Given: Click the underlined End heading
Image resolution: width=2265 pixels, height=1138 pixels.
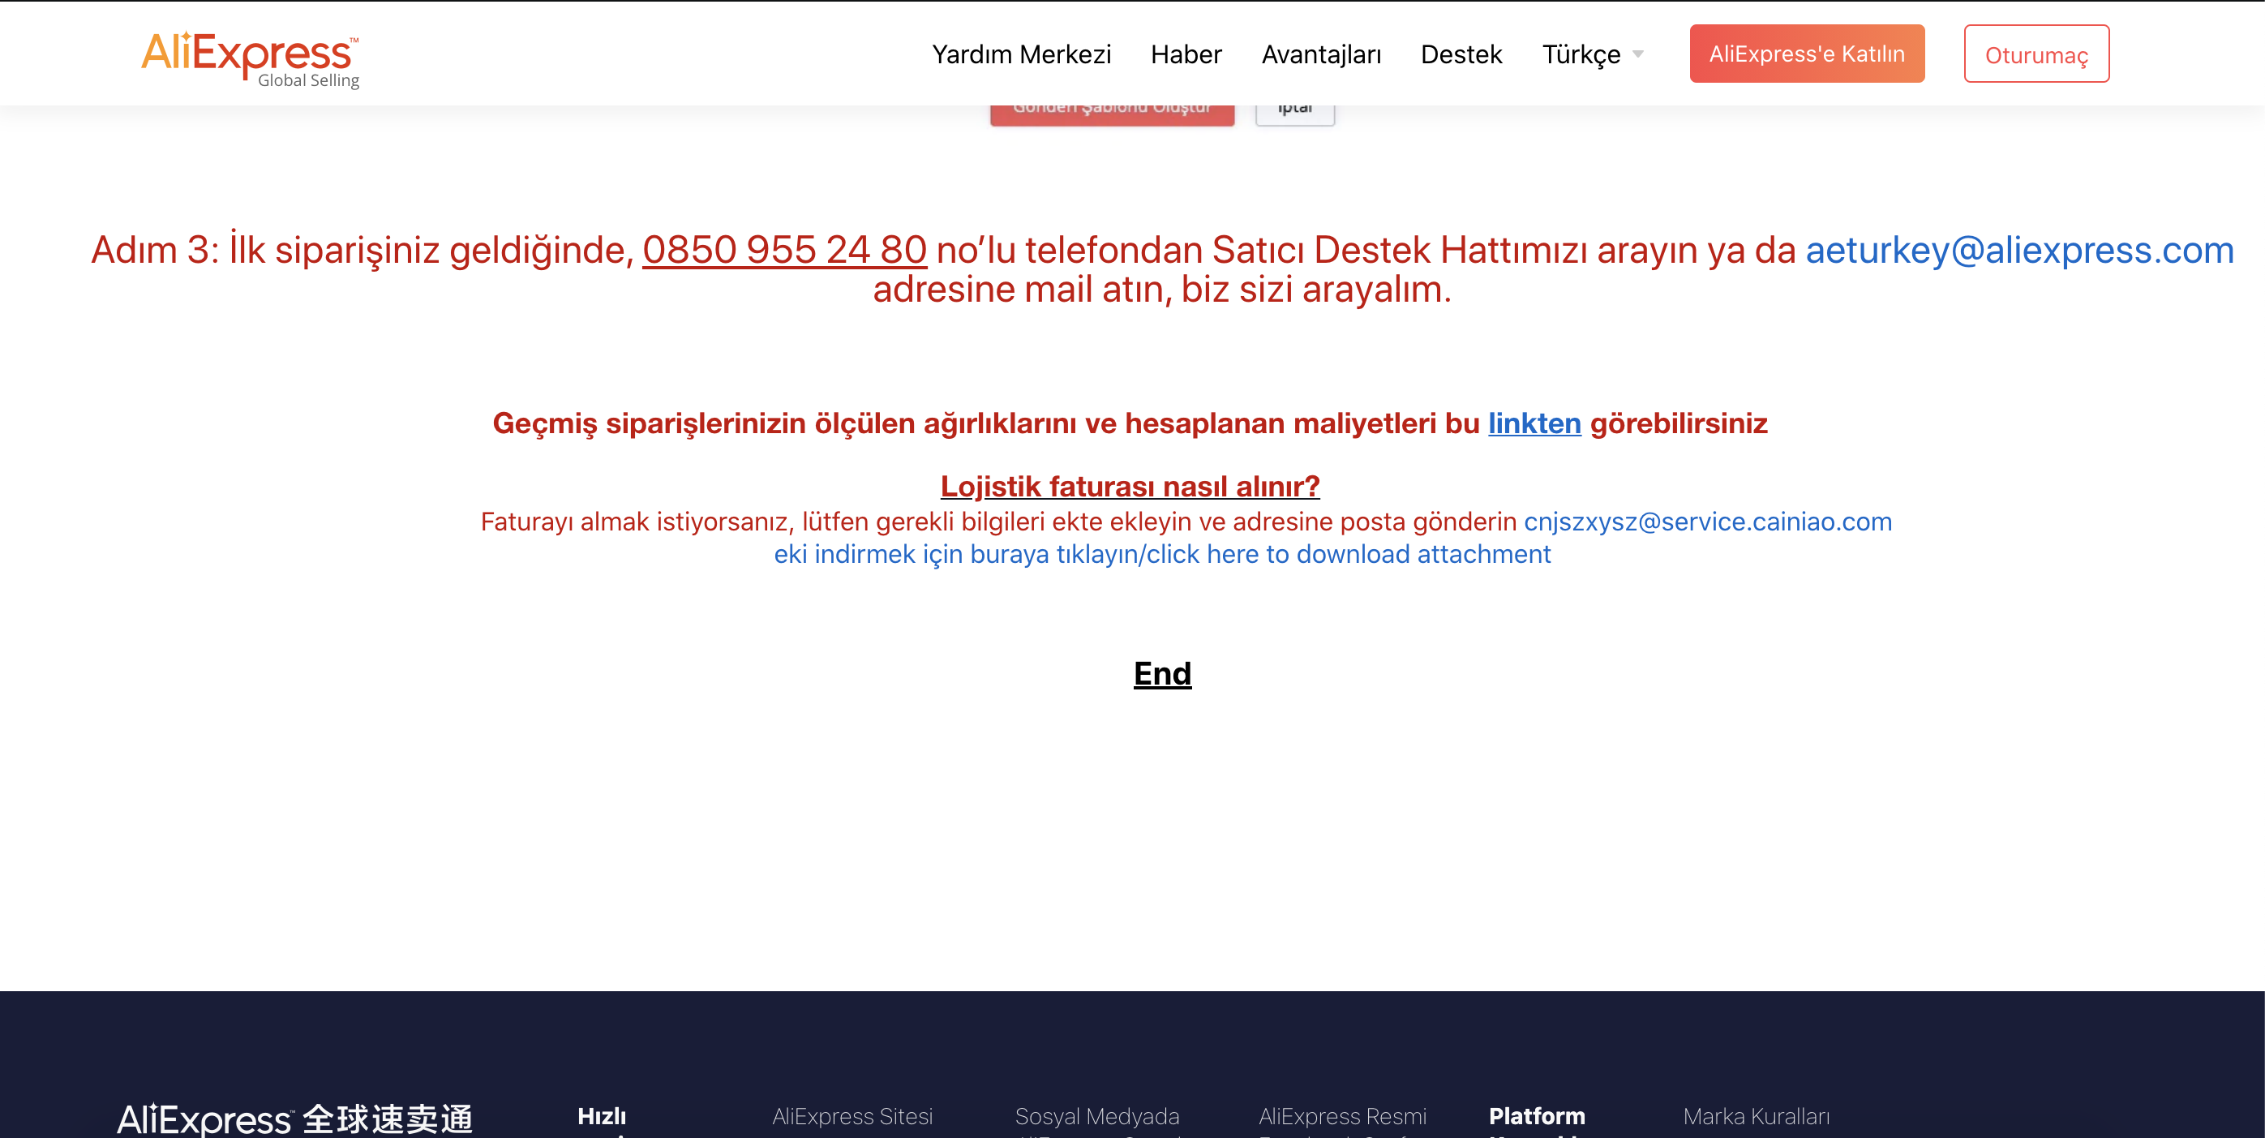Looking at the screenshot, I should pyautogui.click(x=1162, y=674).
